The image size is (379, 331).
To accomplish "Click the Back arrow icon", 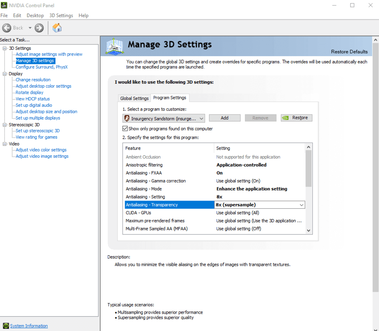I will pos(7,28).
